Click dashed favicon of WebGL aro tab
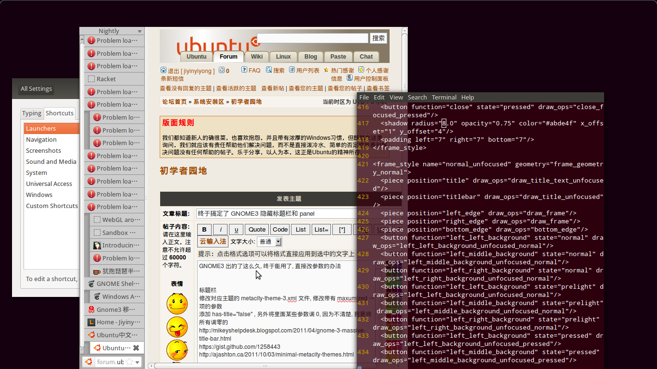This screenshot has width=657, height=369. pyautogui.click(x=97, y=220)
